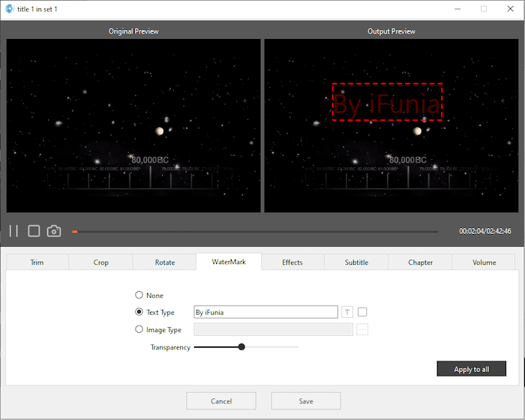Click the Transparency slider handle

[241, 347]
